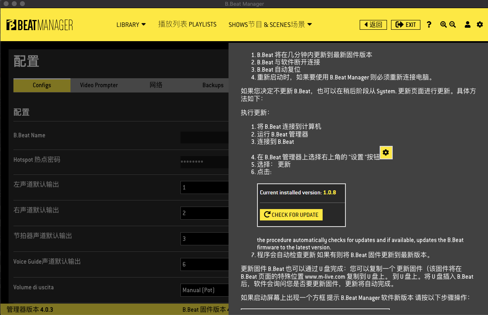Image resolution: width=488 pixels, height=315 pixels.
Task: Click the www.m-live.com text in help
Action: coord(325,277)
